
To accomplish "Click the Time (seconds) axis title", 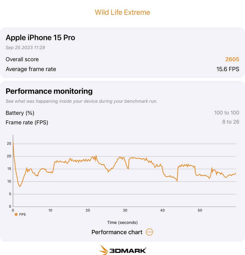I will tap(123, 223).
